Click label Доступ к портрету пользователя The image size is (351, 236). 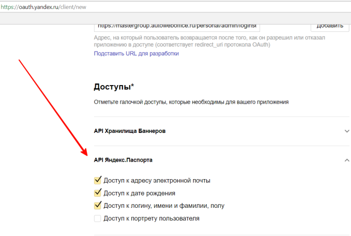pyautogui.click(x=152, y=218)
